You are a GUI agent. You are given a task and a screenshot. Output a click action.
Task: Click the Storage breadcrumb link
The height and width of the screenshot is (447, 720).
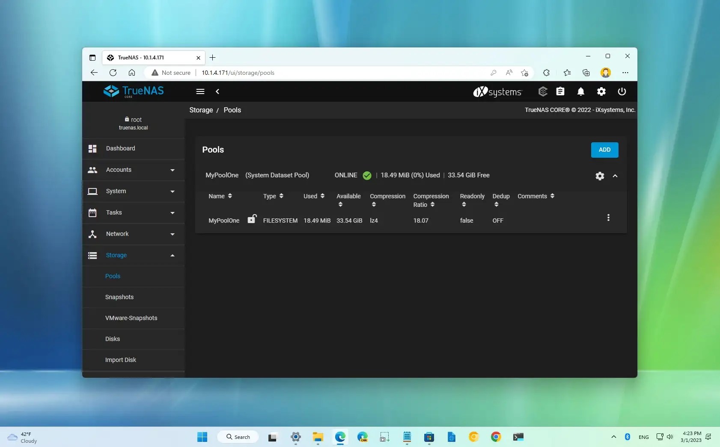tap(202, 110)
